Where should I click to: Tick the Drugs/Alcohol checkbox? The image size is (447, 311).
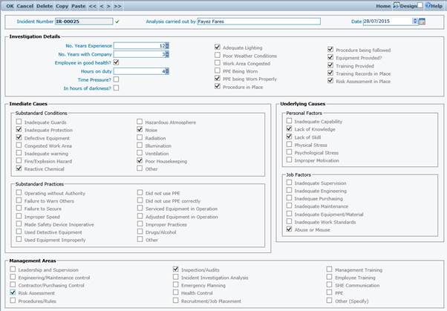pyautogui.click(x=140, y=232)
